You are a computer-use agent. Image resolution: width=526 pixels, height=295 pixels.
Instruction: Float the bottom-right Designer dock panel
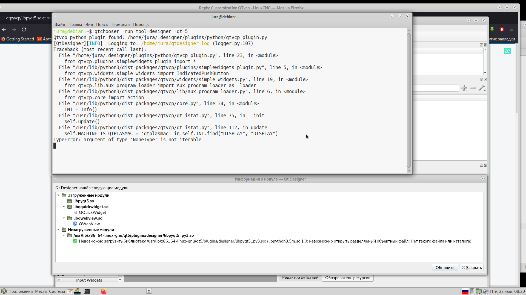pos(481,165)
